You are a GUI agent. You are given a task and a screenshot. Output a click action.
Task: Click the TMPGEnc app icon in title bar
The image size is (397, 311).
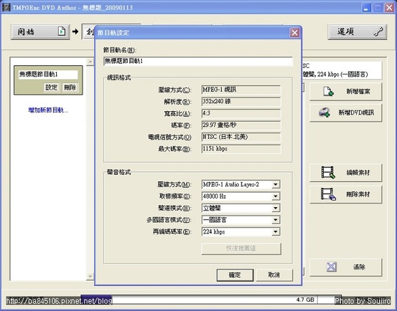(x=6, y=7)
